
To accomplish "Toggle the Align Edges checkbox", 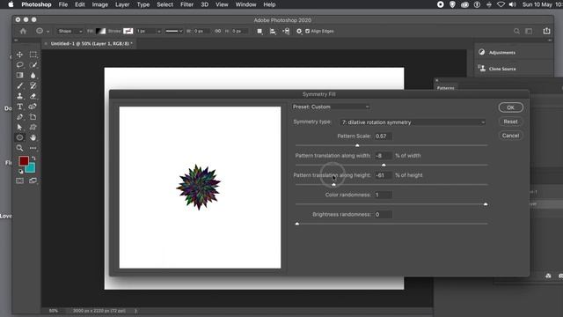I will [307, 32].
